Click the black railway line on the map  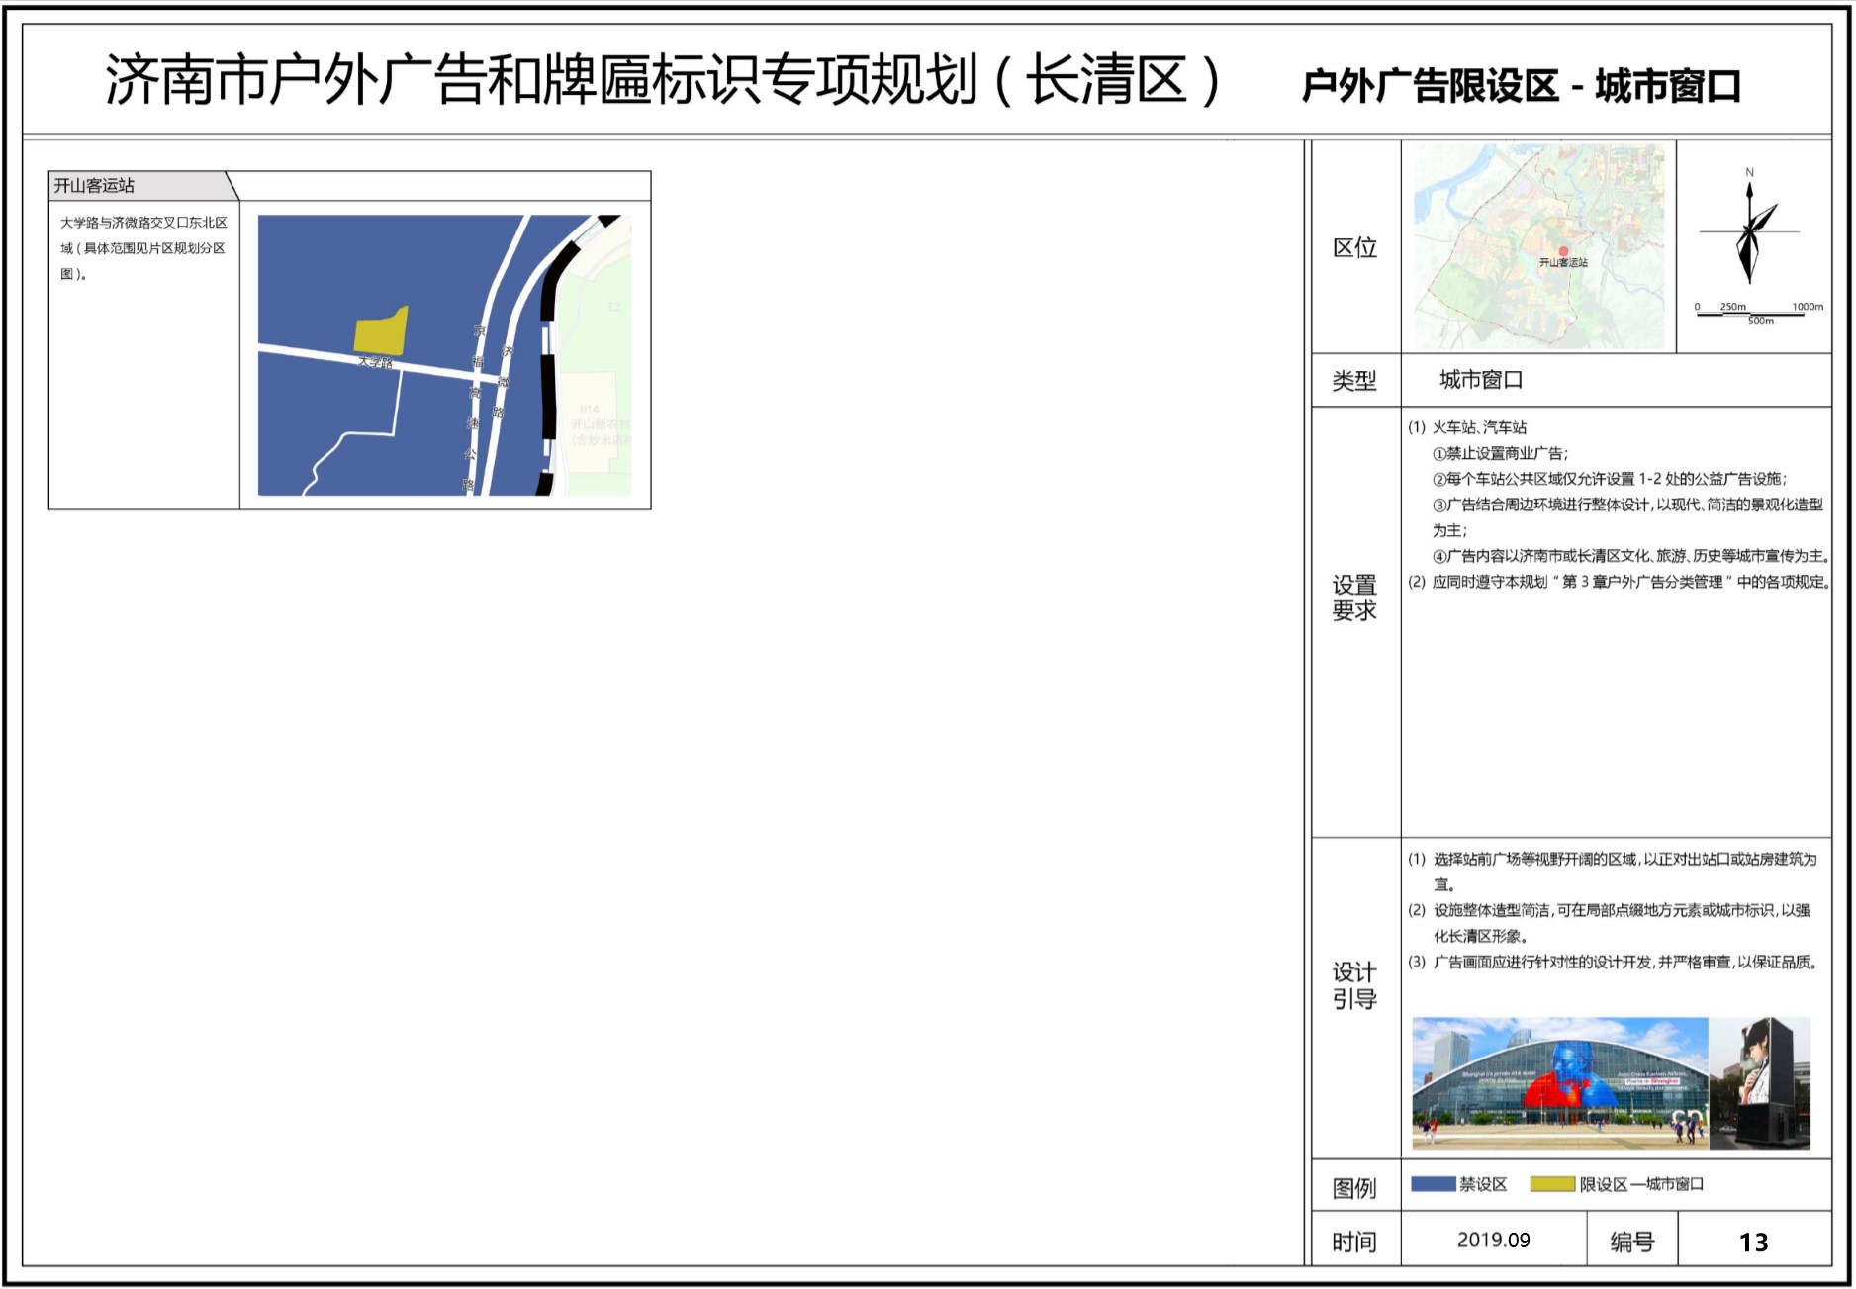click(547, 376)
